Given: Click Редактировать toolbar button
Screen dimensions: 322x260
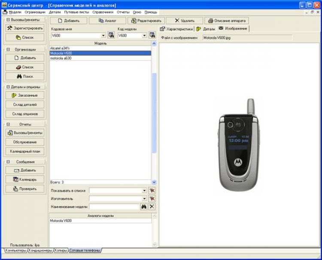Looking at the screenshot, I should pos(146,21).
